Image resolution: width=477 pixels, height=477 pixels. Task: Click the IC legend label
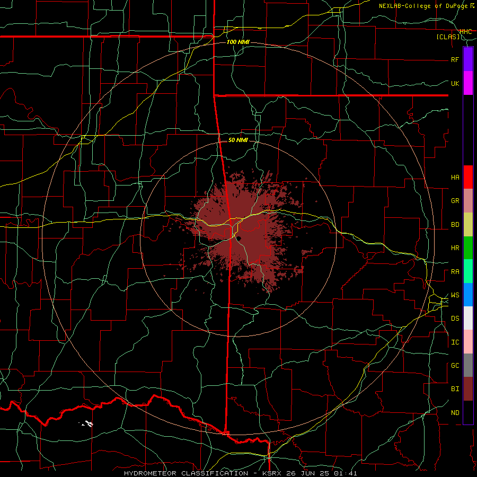(x=455, y=342)
